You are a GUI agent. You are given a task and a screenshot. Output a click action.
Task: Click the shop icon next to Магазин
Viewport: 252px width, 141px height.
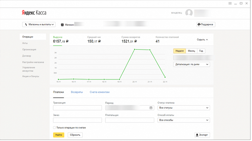click(x=62, y=25)
